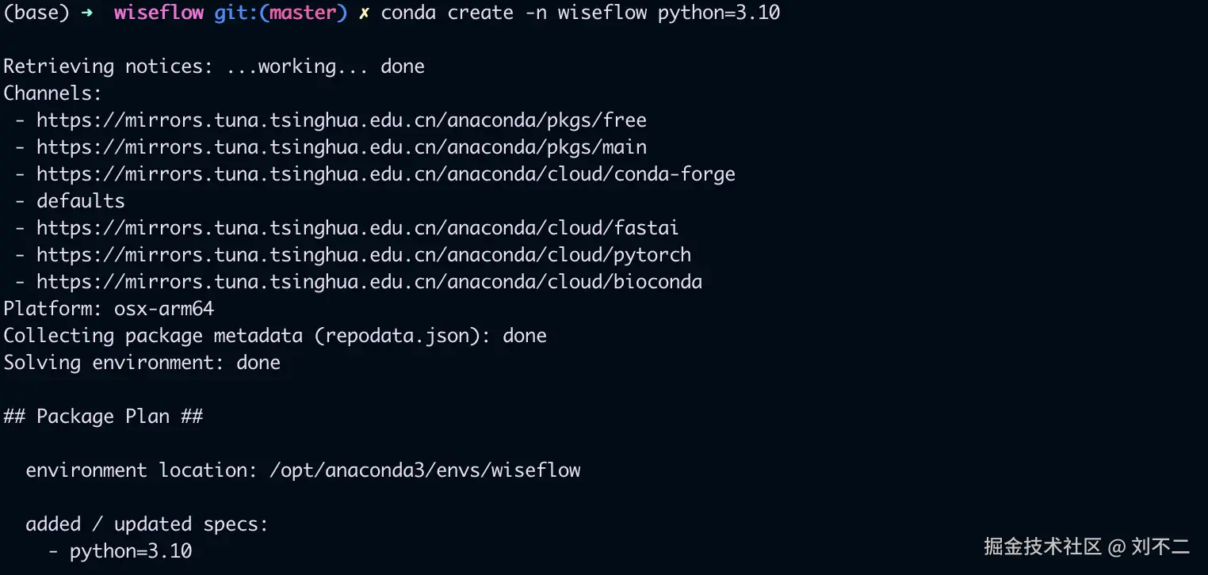Image resolution: width=1208 pixels, height=575 pixels.
Task: Click the conda-forge mirror URL
Action: 386,174
